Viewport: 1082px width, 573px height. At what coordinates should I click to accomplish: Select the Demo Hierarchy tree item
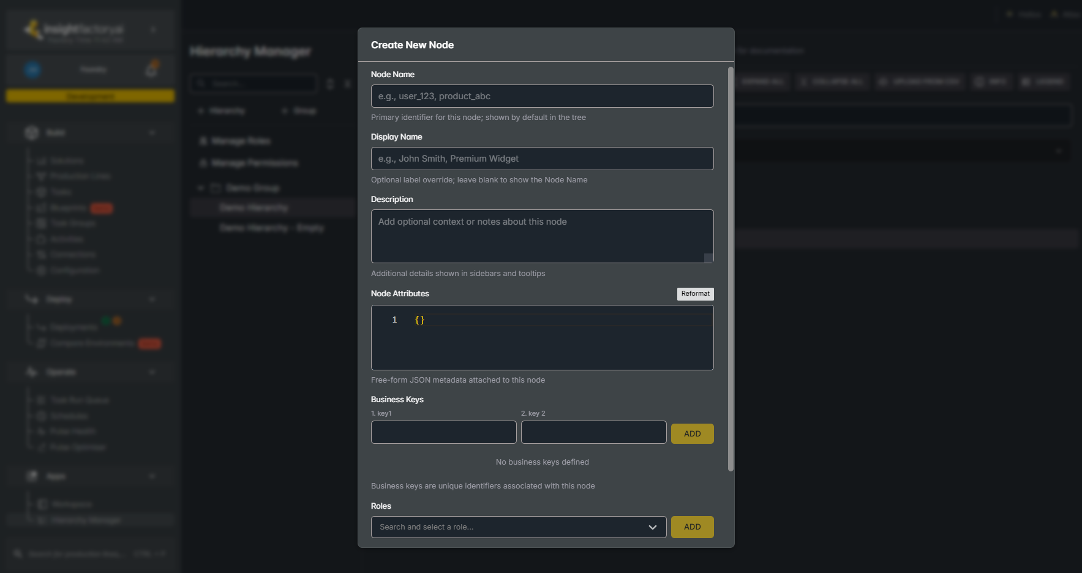[x=272, y=208]
